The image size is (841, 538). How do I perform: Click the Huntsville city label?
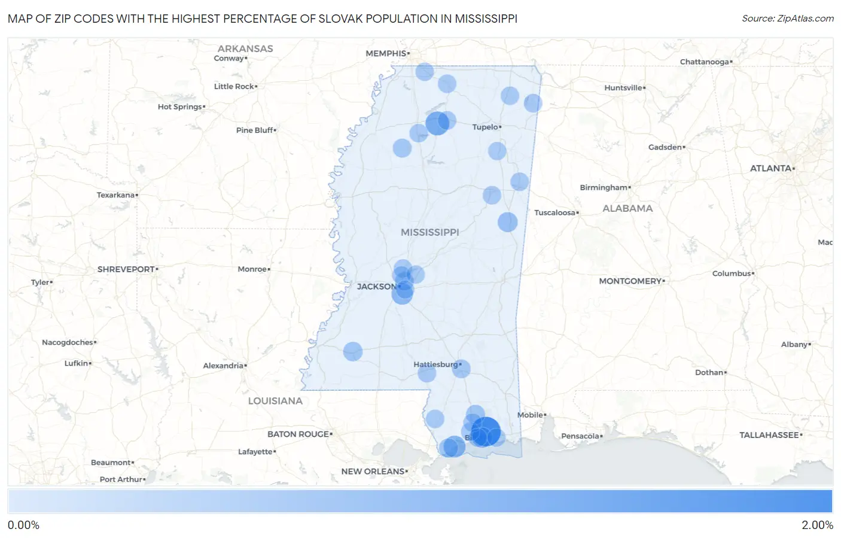tap(623, 87)
